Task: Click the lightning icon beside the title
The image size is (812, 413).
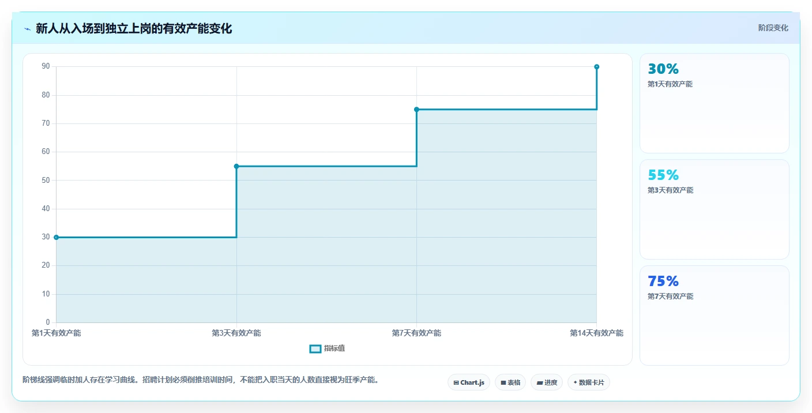Action: pos(27,29)
